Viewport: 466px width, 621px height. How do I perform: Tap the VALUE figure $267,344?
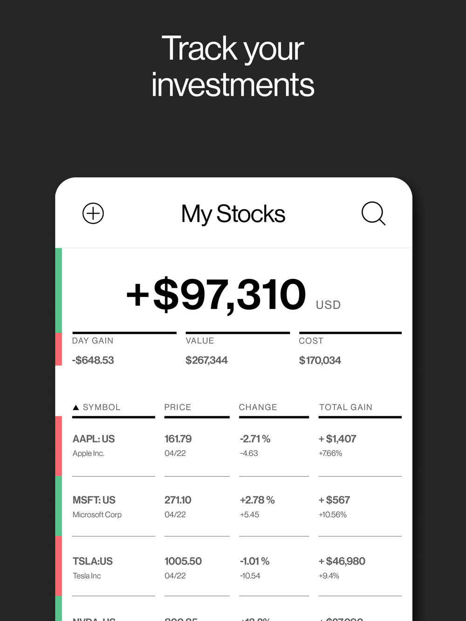point(206,360)
